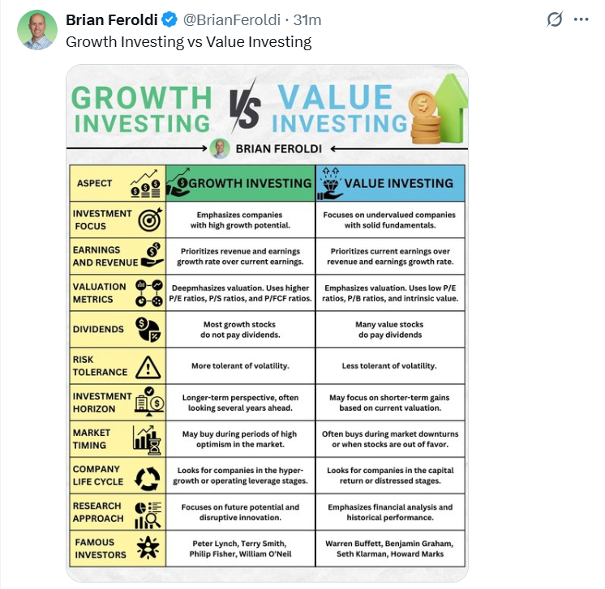Click the post text Growth Investing vs Value Investing

coord(189,42)
